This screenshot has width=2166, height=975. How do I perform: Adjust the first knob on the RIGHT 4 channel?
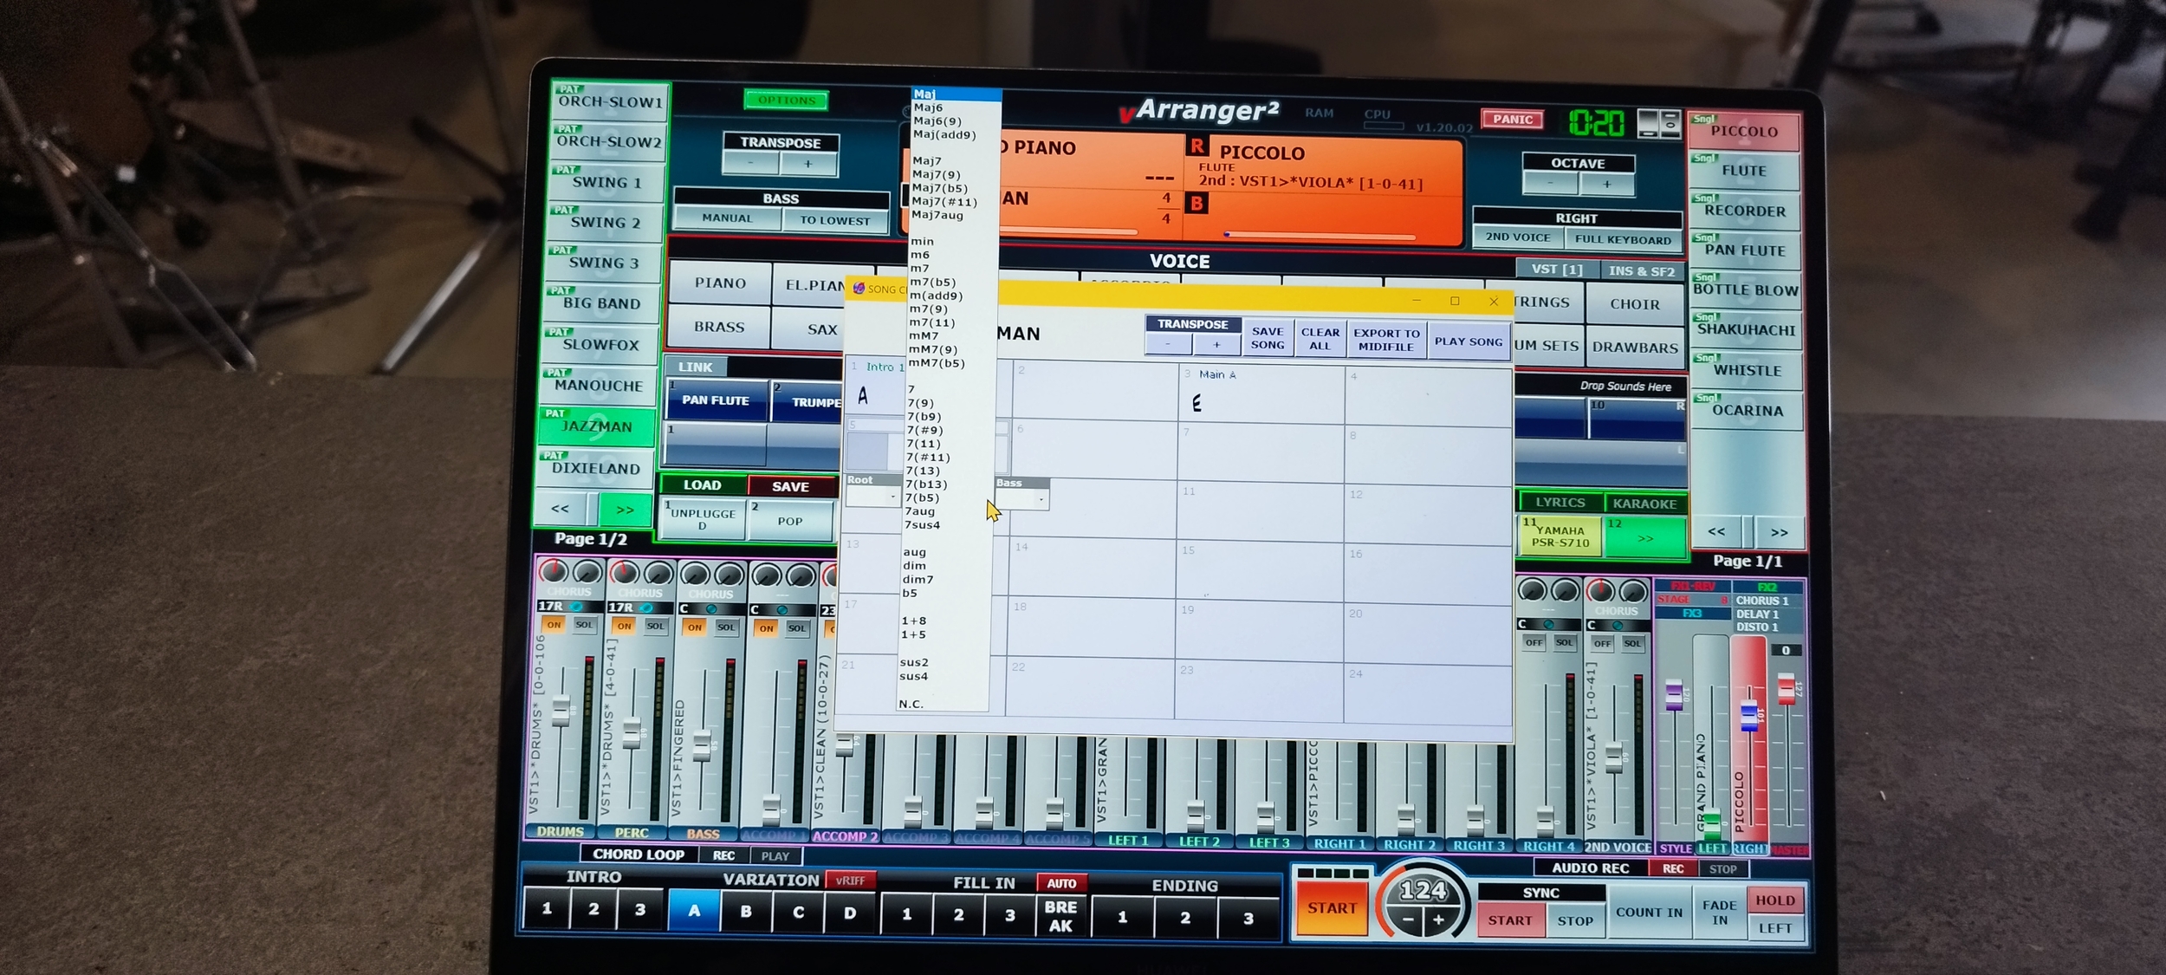[1533, 590]
